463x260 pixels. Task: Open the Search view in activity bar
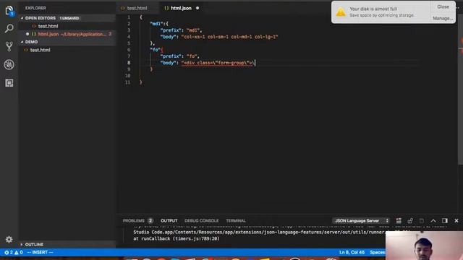tap(9, 29)
